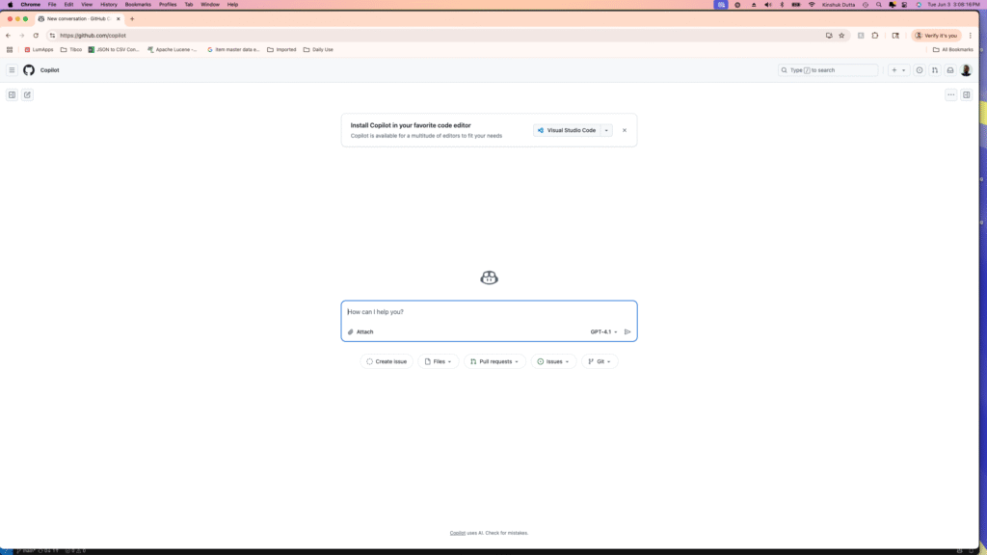This screenshot has width=987, height=555.
Task: Follow the Copilot link in the footer
Action: click(458, 533)
